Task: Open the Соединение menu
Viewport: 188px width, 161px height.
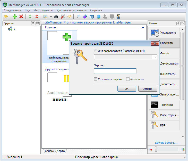Action: [x=12, y=10]
